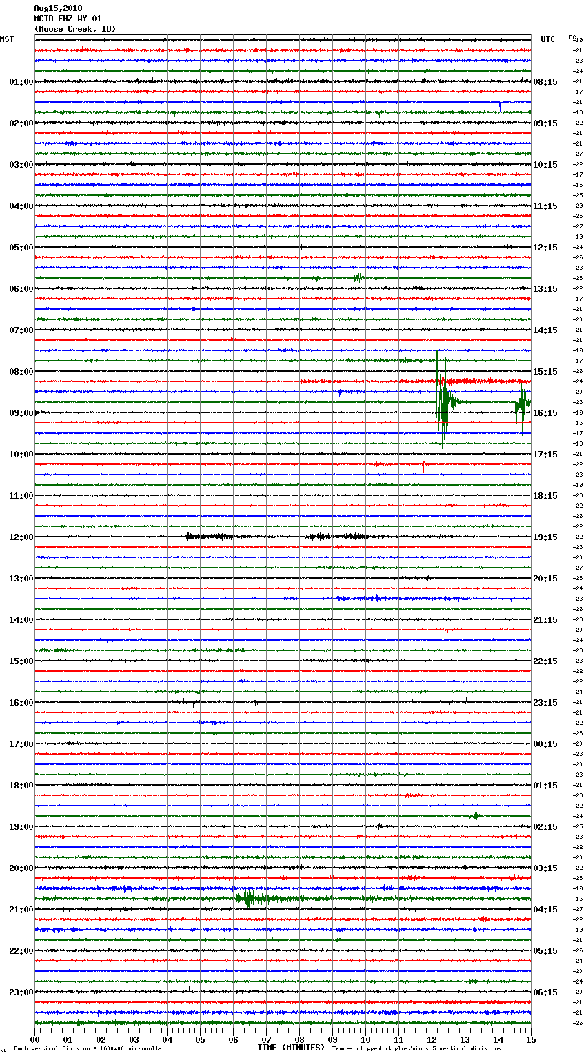
Task: Click the 'MST' time zone label
Action: [x=7, y=39]
